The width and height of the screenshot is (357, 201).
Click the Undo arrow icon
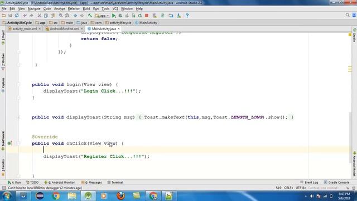coord(25,16)
